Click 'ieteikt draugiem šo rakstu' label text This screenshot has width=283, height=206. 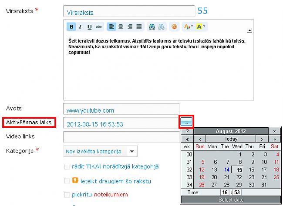pyautogui.click(x=116, y=181)
